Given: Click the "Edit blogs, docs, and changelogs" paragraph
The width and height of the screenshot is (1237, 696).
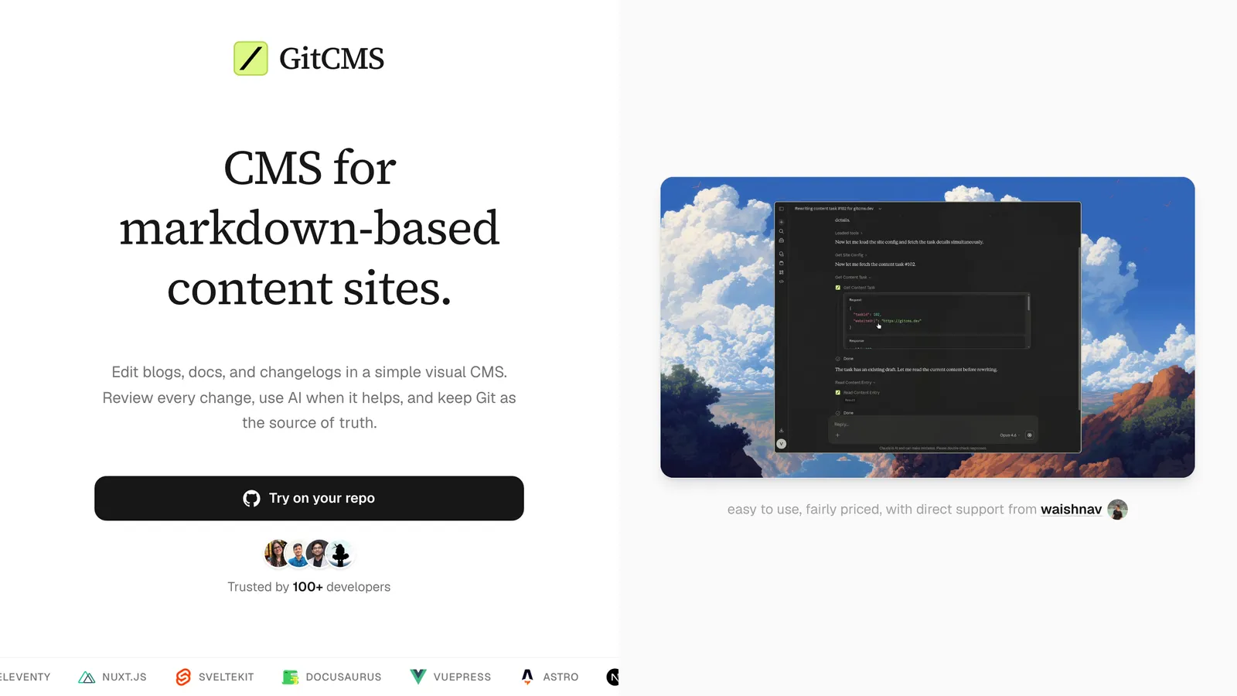Looking at the screenshot, I should point(309,397).
